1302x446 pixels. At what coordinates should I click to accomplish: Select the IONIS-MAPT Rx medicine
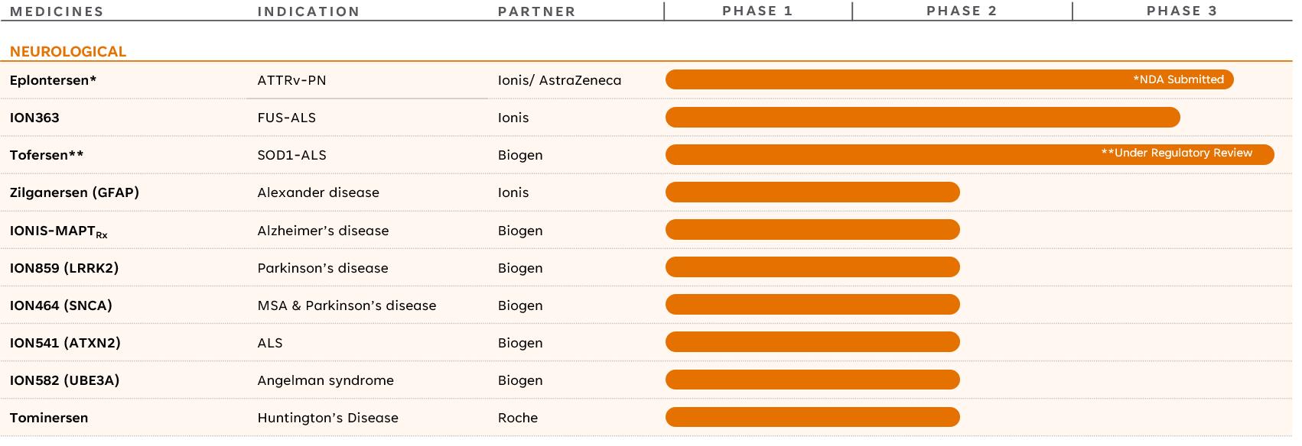point(58,231)
